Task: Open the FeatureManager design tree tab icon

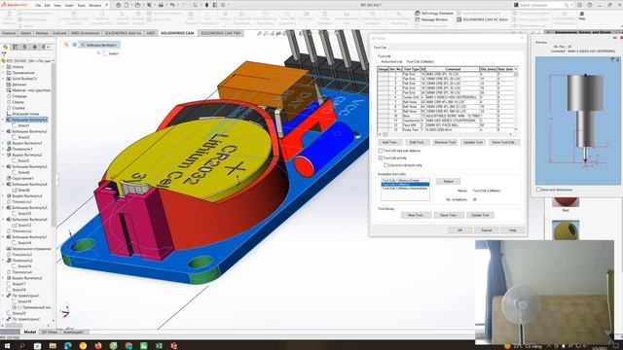Action: click(x=6, y=47)
